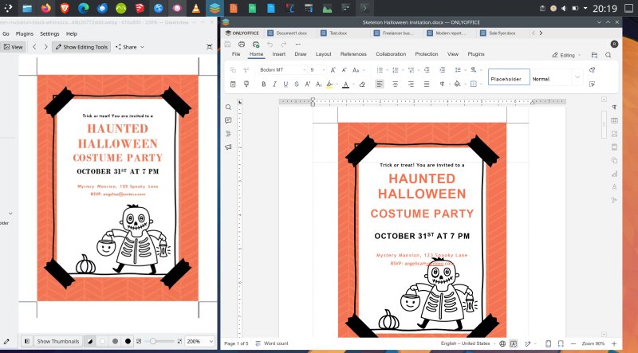Viewport: 638px width, 353px height.
Task: Open the Feedback megaphone icon in left sidebar
Action: tap(228, 147)
